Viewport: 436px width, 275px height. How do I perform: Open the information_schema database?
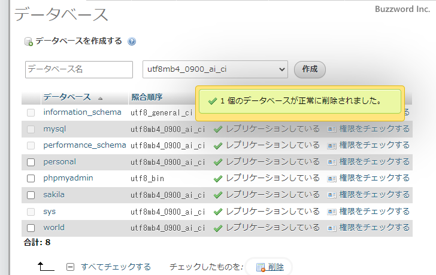pos(82,112)
